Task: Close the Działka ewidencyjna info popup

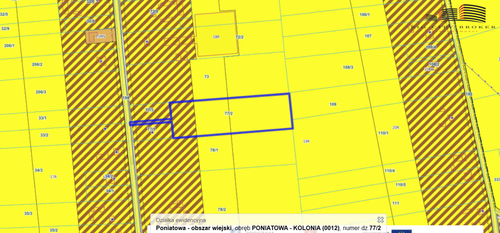Action: pyautogui.click(x=380, y=219)
